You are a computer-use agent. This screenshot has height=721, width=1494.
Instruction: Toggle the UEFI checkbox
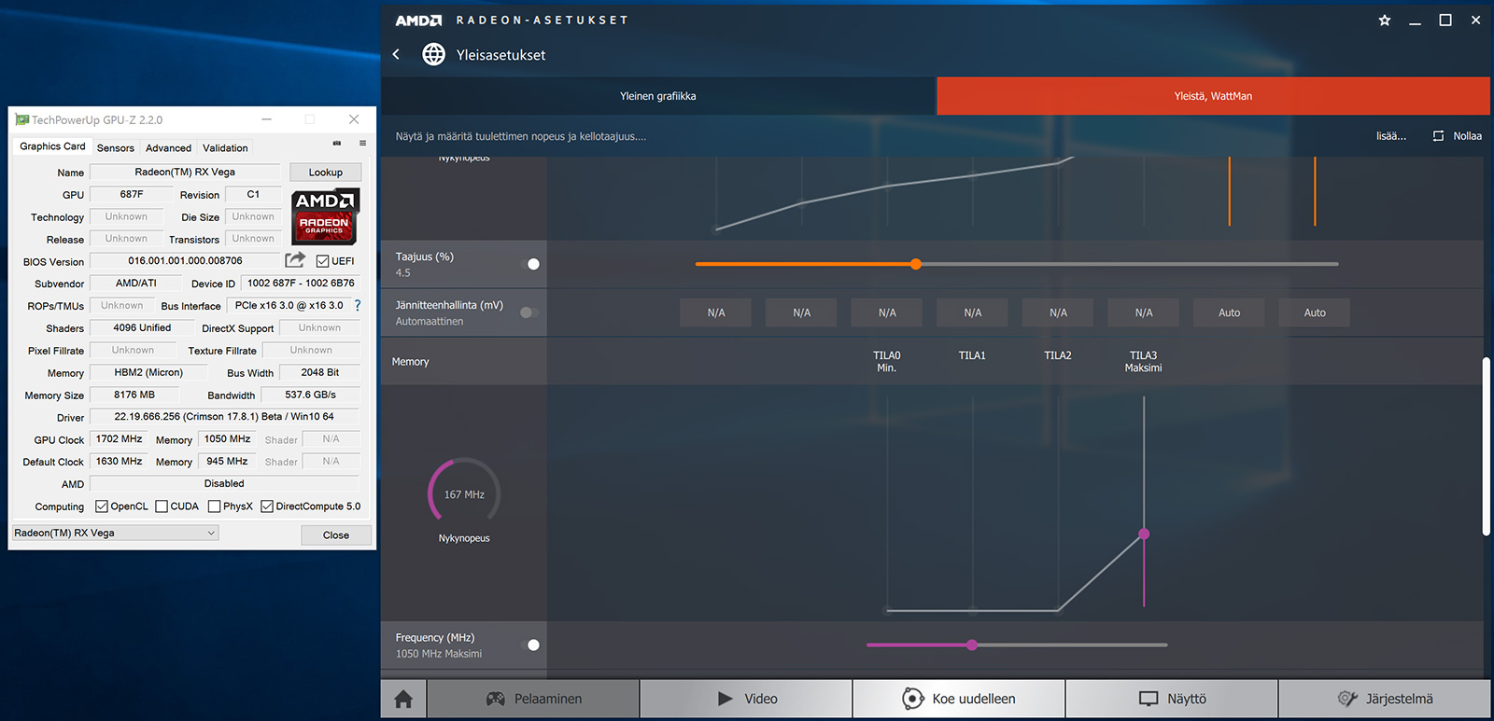pos(322,261)
